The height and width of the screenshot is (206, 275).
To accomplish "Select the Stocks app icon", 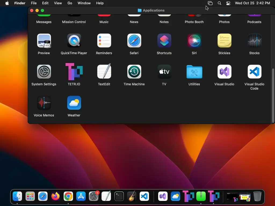I will (x=254, y=41).
